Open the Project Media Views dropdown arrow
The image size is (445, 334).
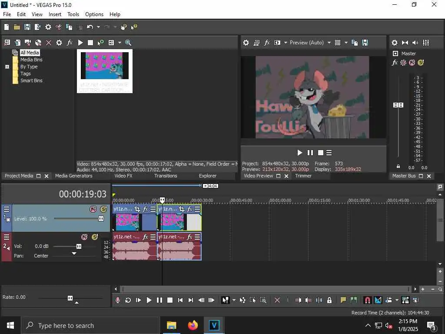[120, 43]
